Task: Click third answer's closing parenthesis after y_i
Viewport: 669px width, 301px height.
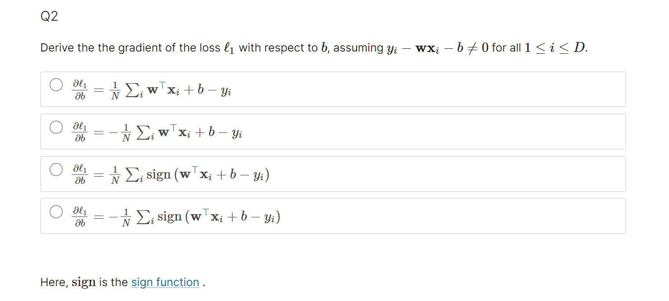Action: (267, 174)
